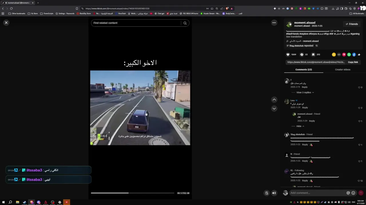
Task: Click the Friends button
Action: pos(352,24)
